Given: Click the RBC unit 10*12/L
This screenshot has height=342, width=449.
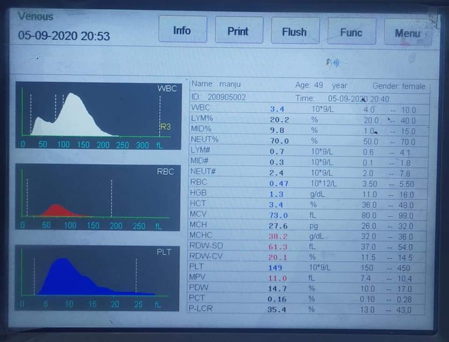Looking at the screenshot, I should click(x=324, y=183).
